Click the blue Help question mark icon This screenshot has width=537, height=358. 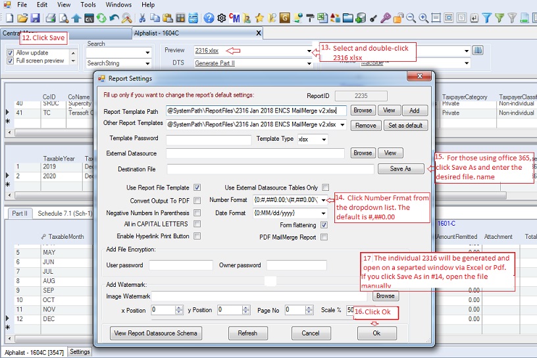click(209, 18)
